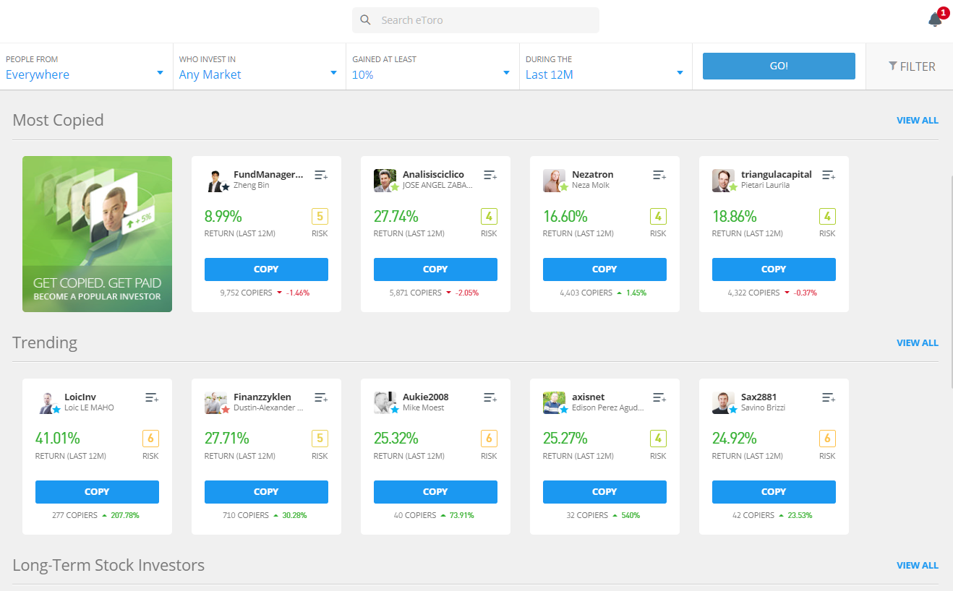953x591 pixels.
Task: Copy axisnet trader
Action: 604,492
